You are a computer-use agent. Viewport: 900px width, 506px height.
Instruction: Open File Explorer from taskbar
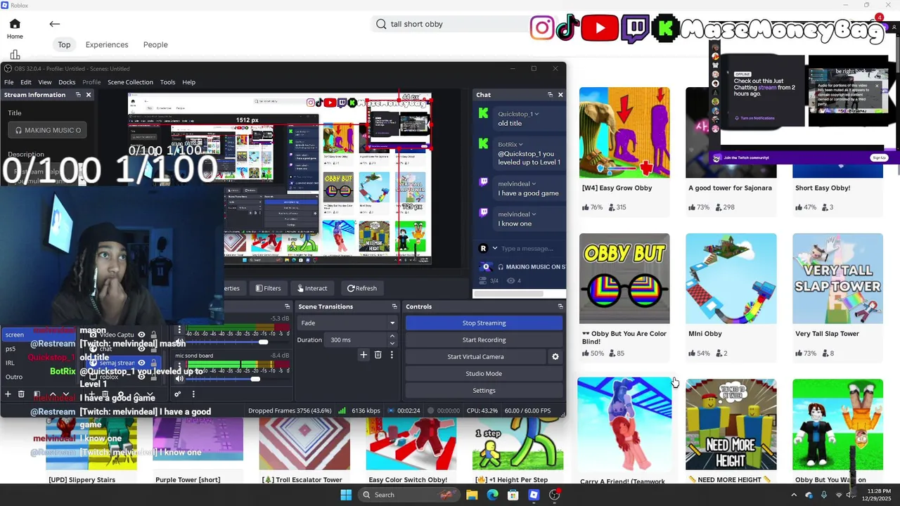pos(472,495)
